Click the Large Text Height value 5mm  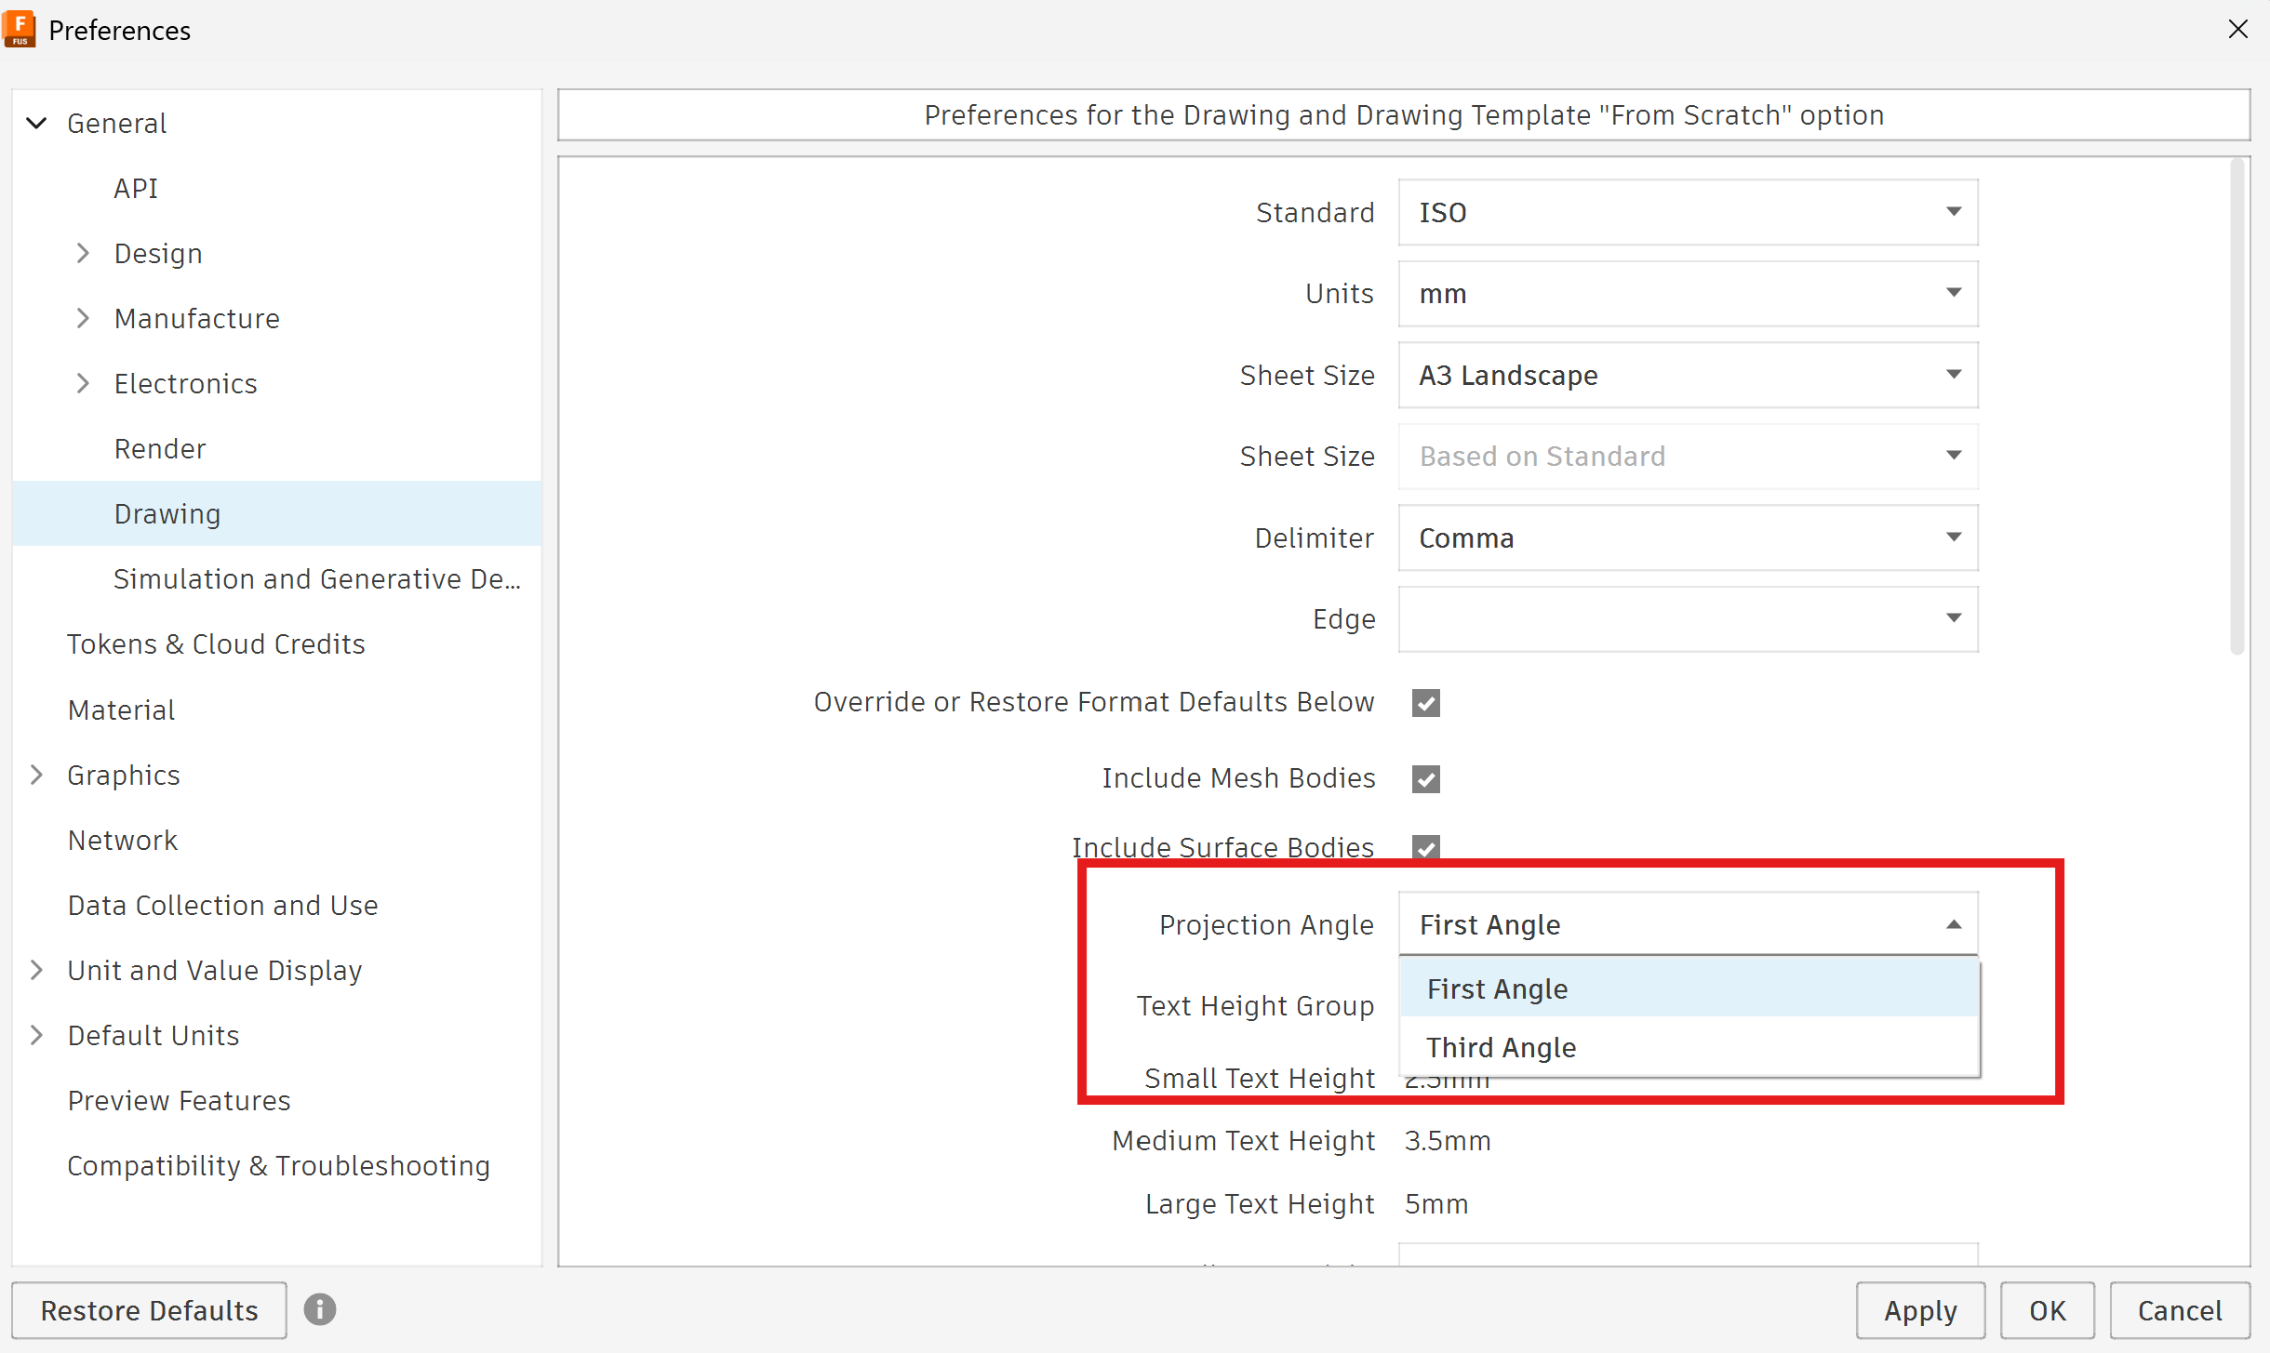pyautogui.click(x=1436, y=1203)
